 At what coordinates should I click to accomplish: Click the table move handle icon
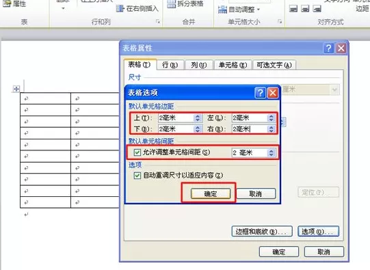point(16,89)
